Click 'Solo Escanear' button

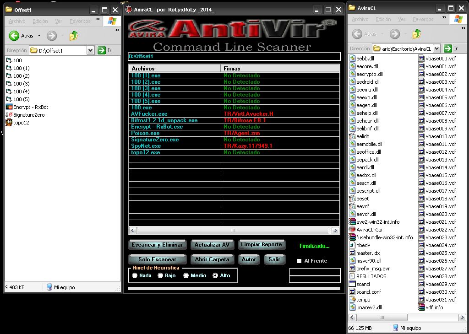tap(158, 259)
